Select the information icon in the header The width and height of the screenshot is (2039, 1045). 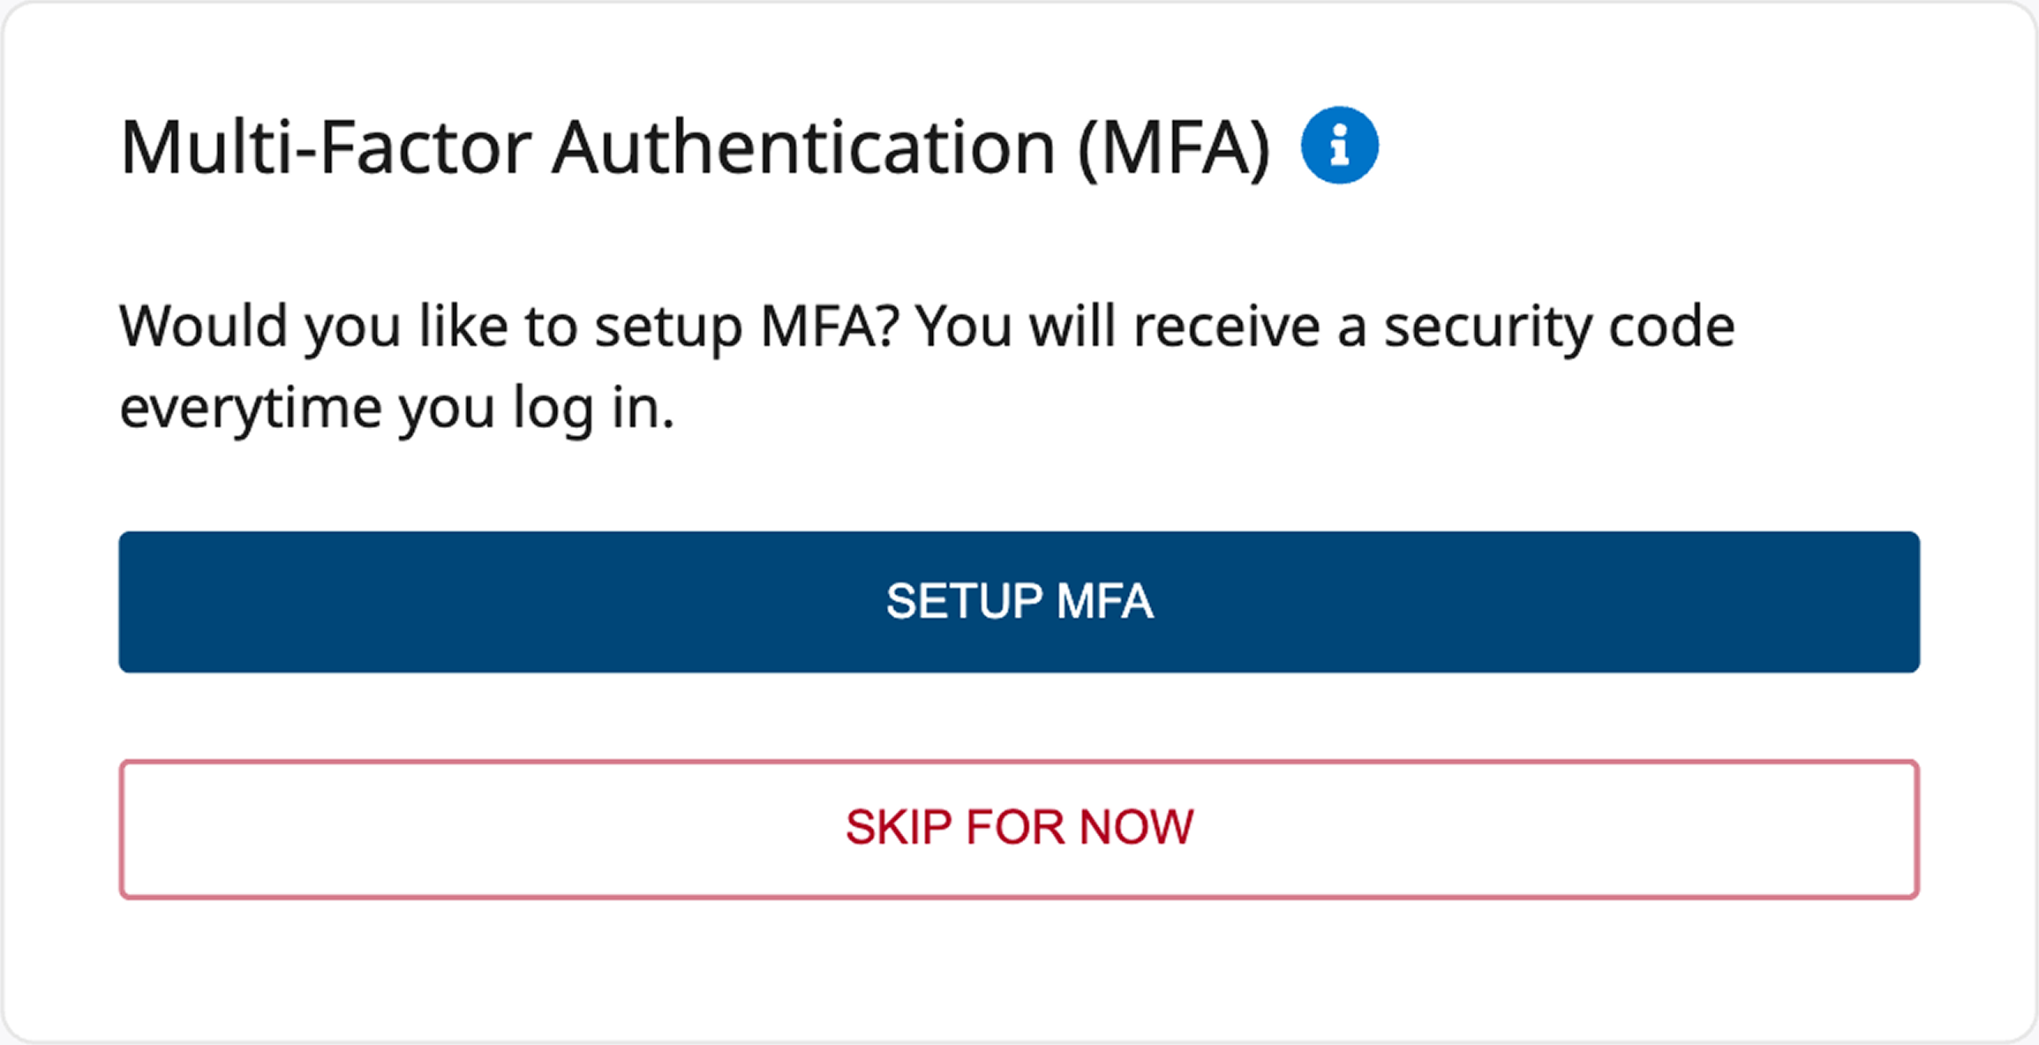click(1339, 145)
